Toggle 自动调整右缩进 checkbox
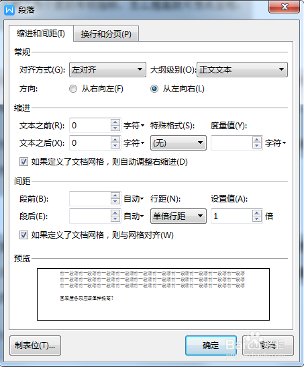 tap(23, 162)
